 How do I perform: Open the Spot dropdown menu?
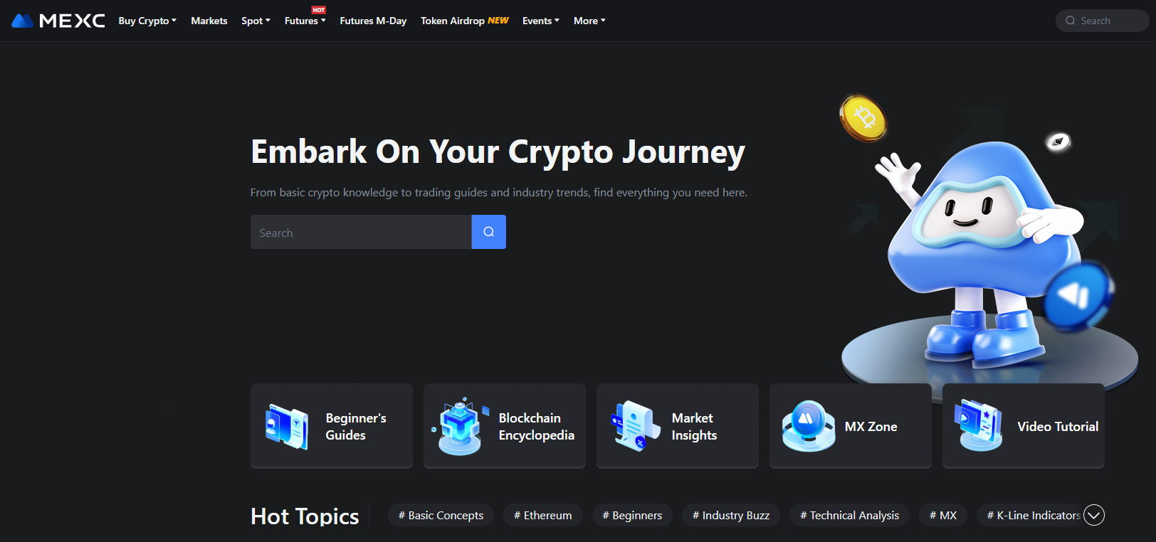256,21
